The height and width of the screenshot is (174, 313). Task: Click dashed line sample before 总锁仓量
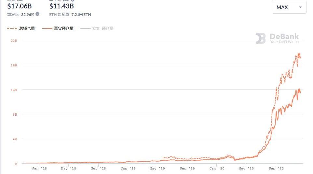coord(12,29)
